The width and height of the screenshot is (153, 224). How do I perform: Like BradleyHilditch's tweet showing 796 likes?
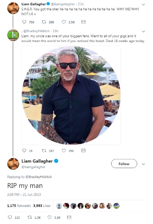64,151
